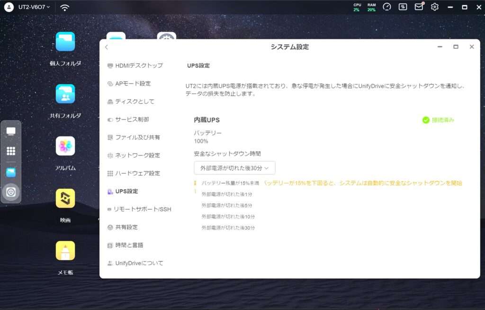Open APモード設定 section
This screenshot has width=485, height=310.
tap(129, 83)
